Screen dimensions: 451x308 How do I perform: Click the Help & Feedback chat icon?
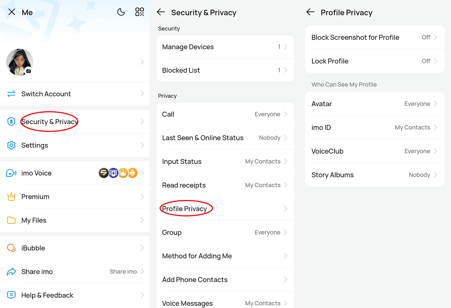pyautogui.click(x=11, y=295)
